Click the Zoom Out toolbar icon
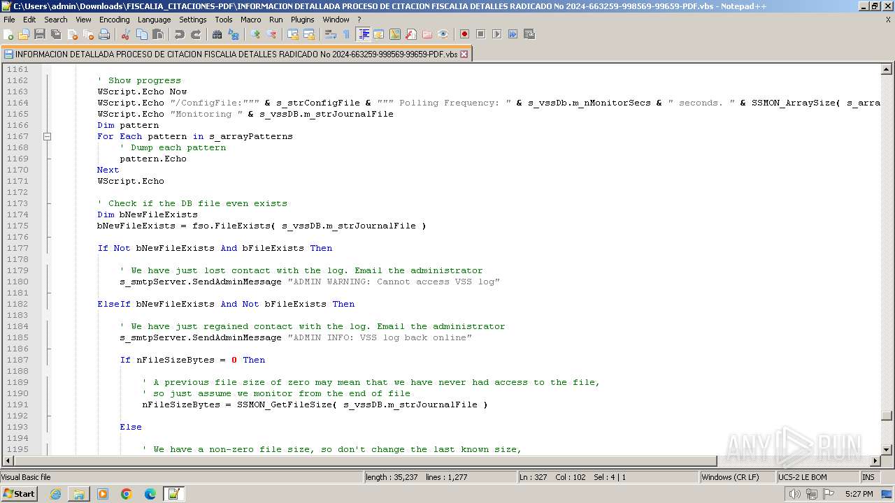Viewport: 895px width, 503px height. click(x=271, y=34)
